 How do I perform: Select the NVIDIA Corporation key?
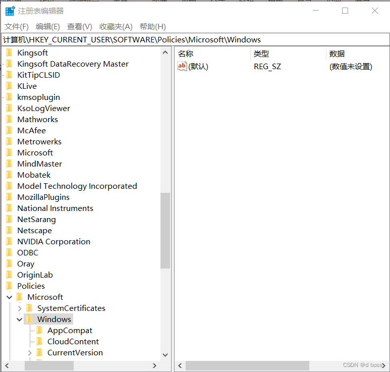[x=53, y=242]
